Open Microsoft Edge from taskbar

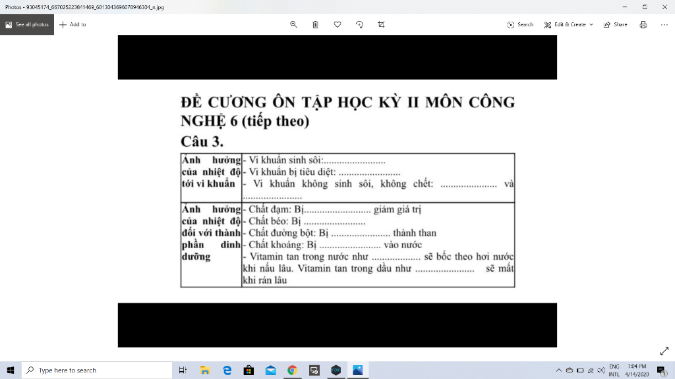227,370
